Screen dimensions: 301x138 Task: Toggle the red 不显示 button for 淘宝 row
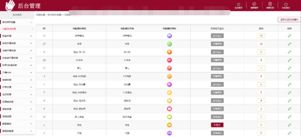point(217,125)
